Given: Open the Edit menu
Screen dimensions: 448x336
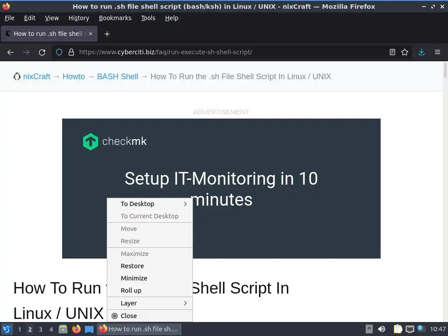Looking at the screenshot, I should [30, 18].
